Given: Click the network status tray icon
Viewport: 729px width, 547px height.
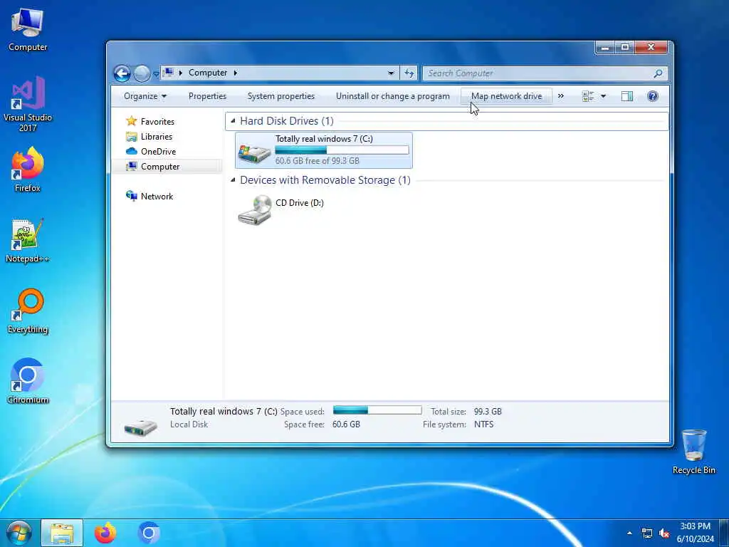Looking at the screenshot, I should (x=646, y=533).
